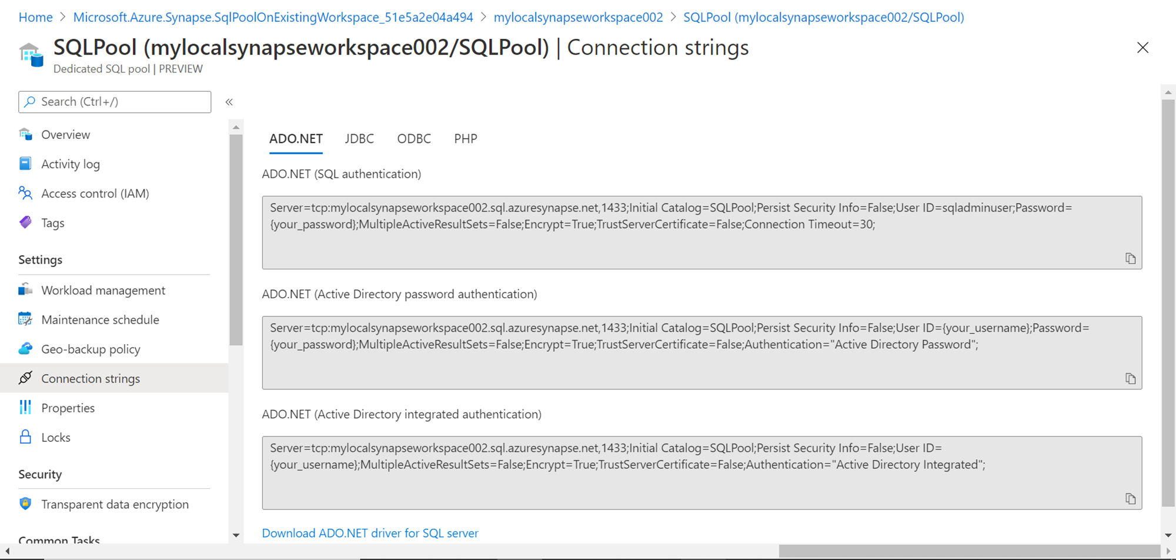Image resolution: width=1176 pixels, height=560 pixels.
Task: Open Transparent data encryption
Action: click(115, 505)
